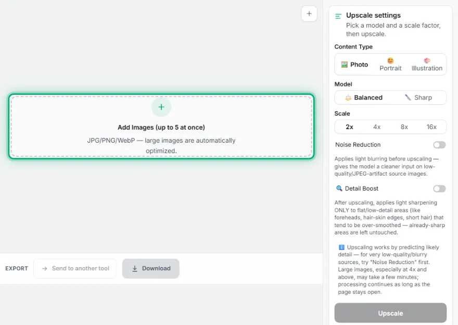
Task: Click the Model label
Action: (343, 84)
